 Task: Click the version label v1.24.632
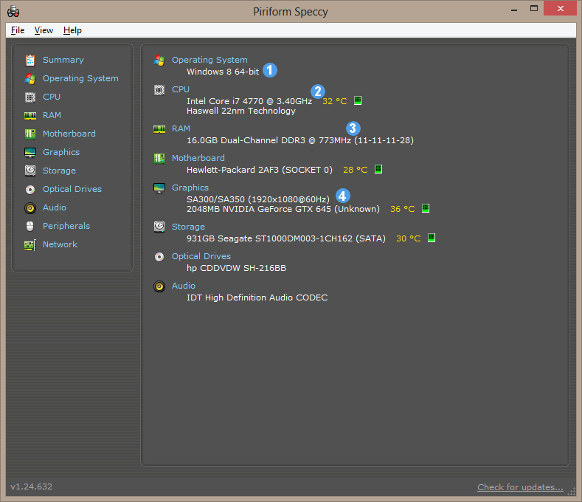tap(32, 486)
